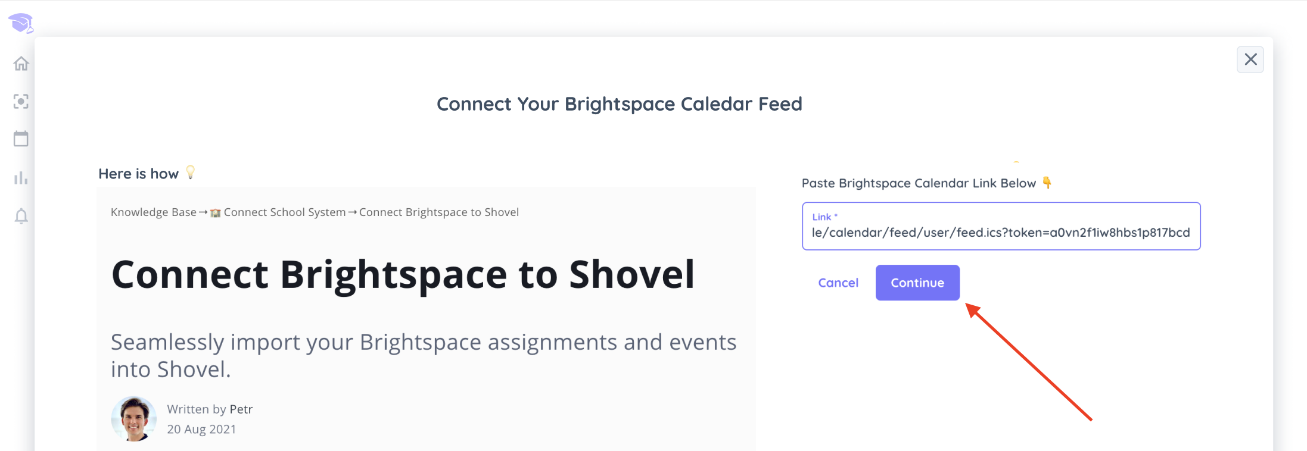Click the Cancel button
Screen dimensions: 1307x451
(838, 283)
